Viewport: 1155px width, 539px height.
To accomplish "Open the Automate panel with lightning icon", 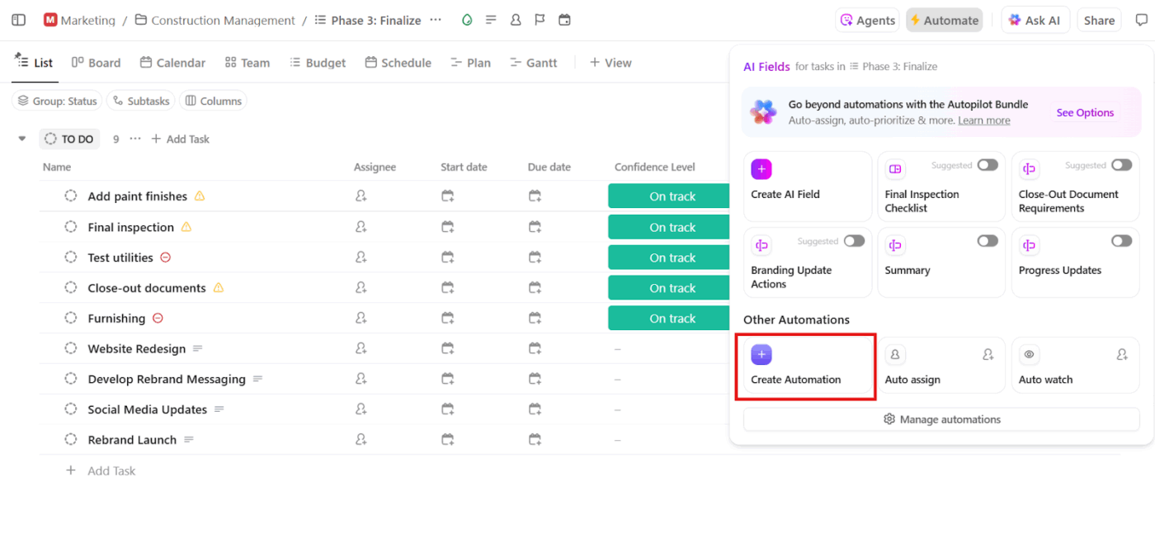I will (x=944, y=19).
